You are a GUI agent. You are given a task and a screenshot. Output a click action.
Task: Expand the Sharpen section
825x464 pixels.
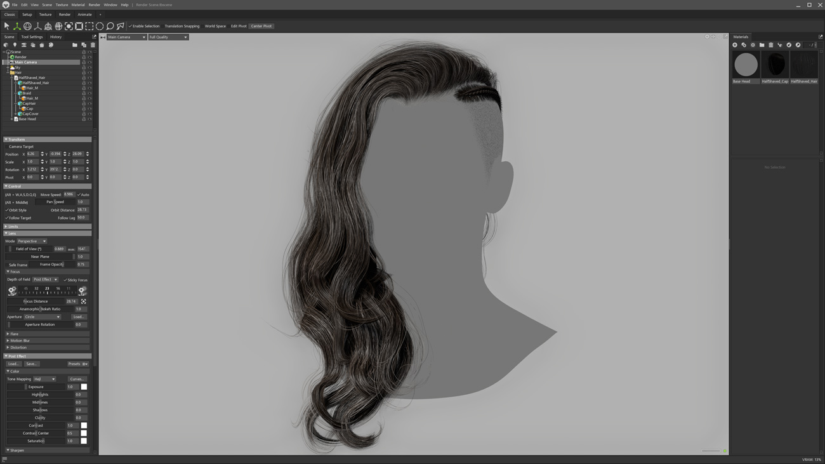coord(47,450)
